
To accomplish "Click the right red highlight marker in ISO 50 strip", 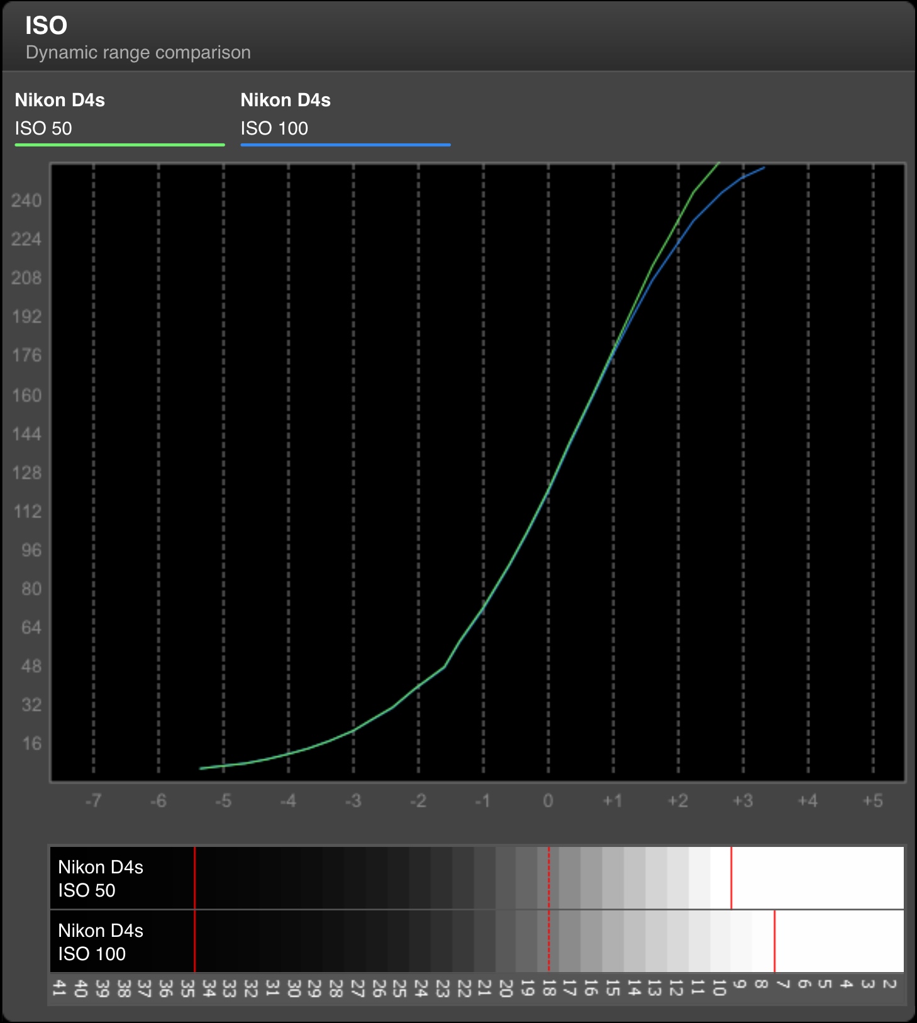I will coord(731,878).
